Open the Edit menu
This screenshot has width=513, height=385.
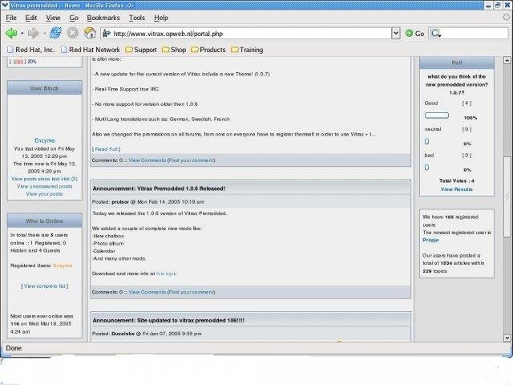[x=31, y=18]
